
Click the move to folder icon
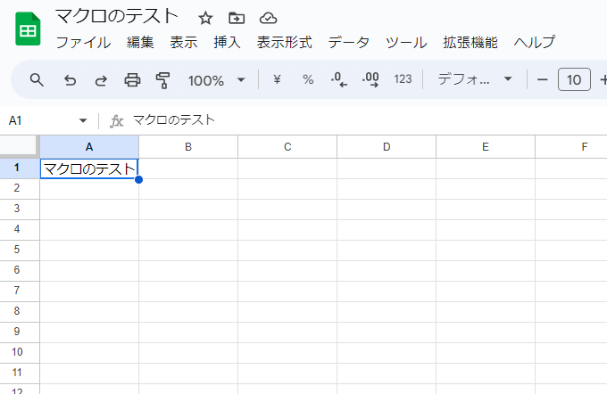pos(237,18)
